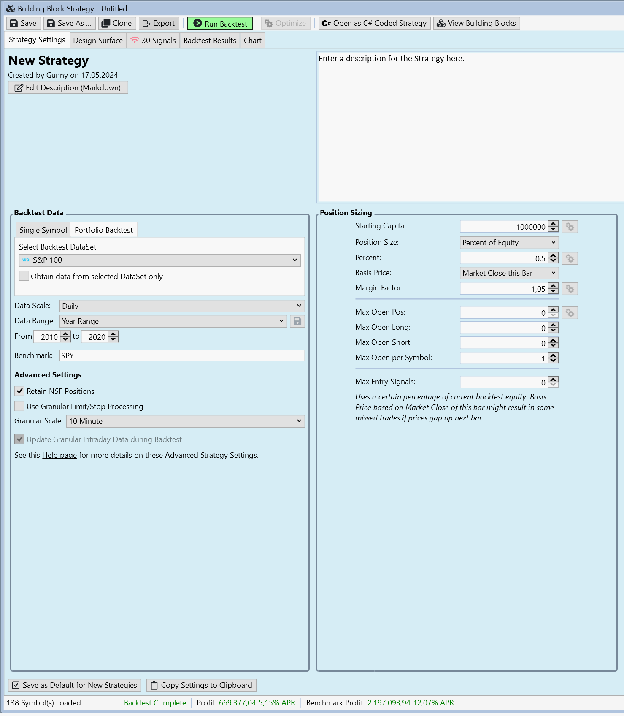Enable Use Granular Limit/Stop Processing
This screenshot has height=716, width=624.
19,406
